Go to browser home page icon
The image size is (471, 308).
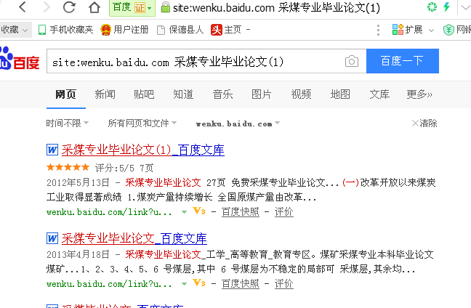(94, 7)
